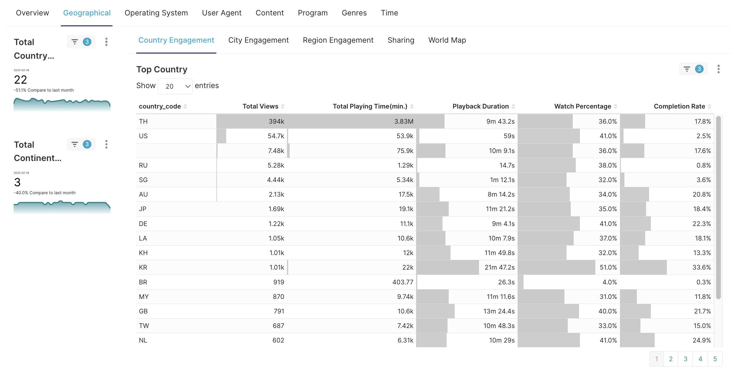Sort table by country_code column arrows
This screenshot has width=736, height=379.
[185, 106]
